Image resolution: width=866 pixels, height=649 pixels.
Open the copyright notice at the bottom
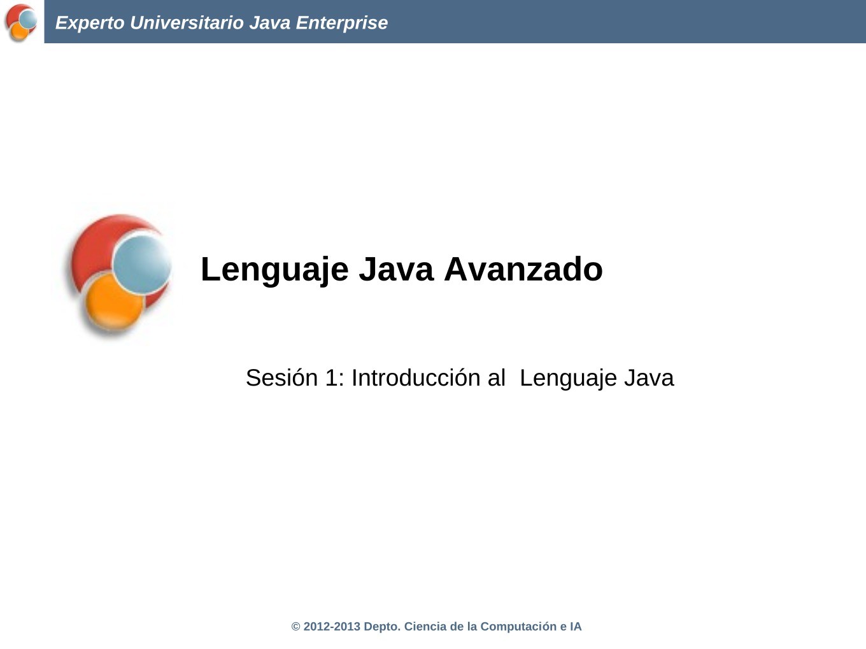pos(436,626)
